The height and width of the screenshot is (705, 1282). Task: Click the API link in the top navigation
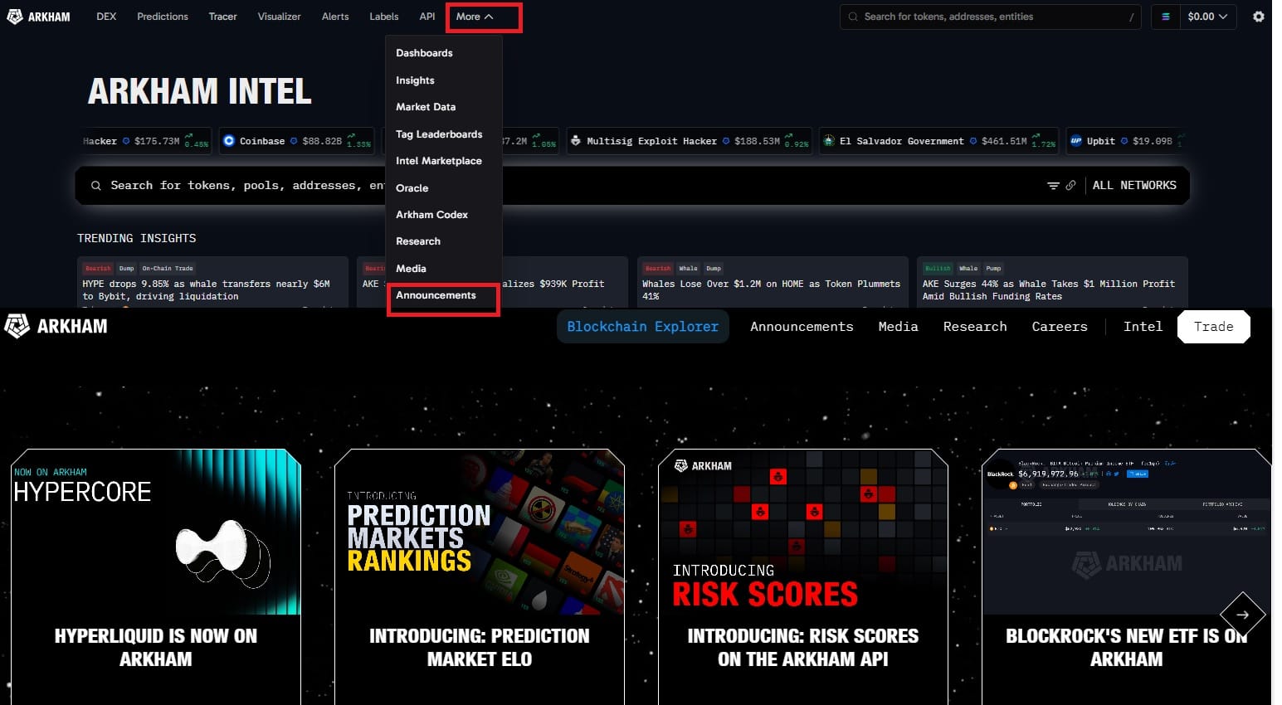point(427,17)
